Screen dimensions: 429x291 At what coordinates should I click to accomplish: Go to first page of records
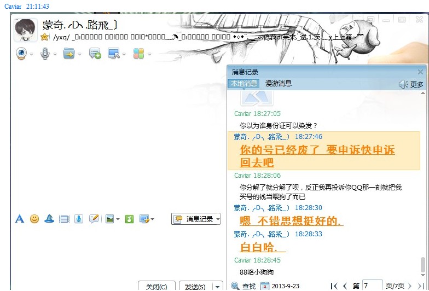pyautogui.click(x=334, y=286)
